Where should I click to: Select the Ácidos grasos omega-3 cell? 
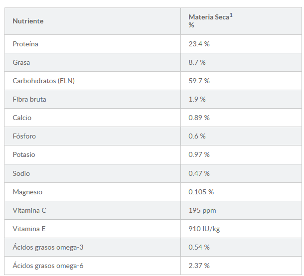coord(48,247)
